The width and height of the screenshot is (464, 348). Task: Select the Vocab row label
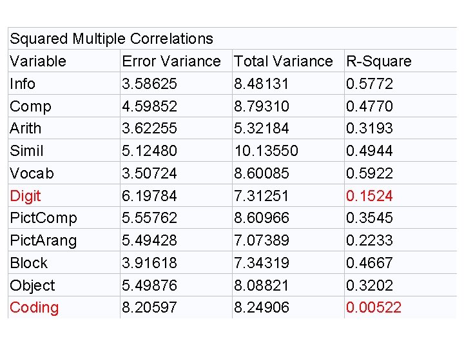coord(32,173)
